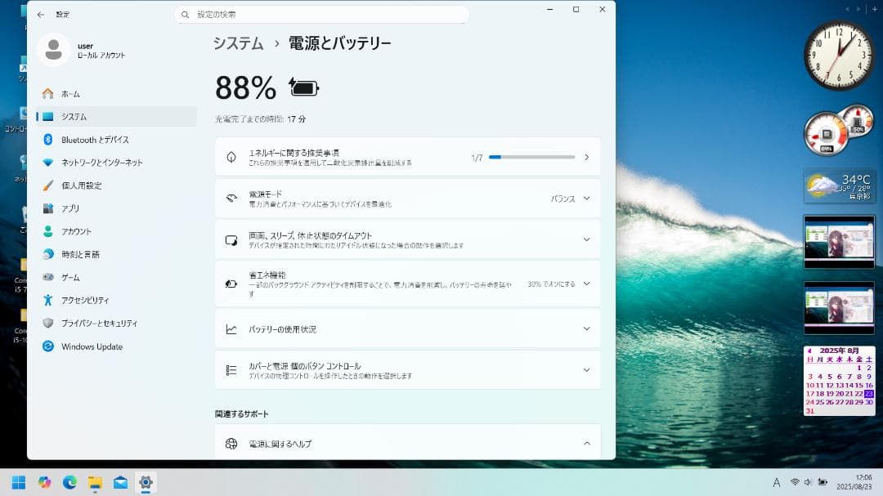Collapse the 電源に関するヘルプ section
The height and width of the screenshot is (496, 883).
pyautogui.click(x=586, y=443)
